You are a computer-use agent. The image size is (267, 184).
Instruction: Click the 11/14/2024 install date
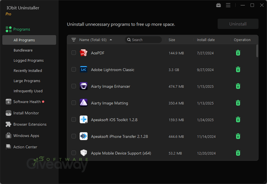206,137
